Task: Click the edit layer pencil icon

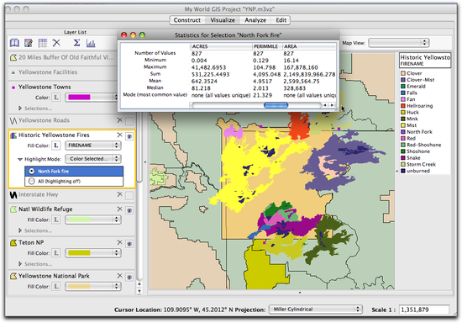Action: 29,43
